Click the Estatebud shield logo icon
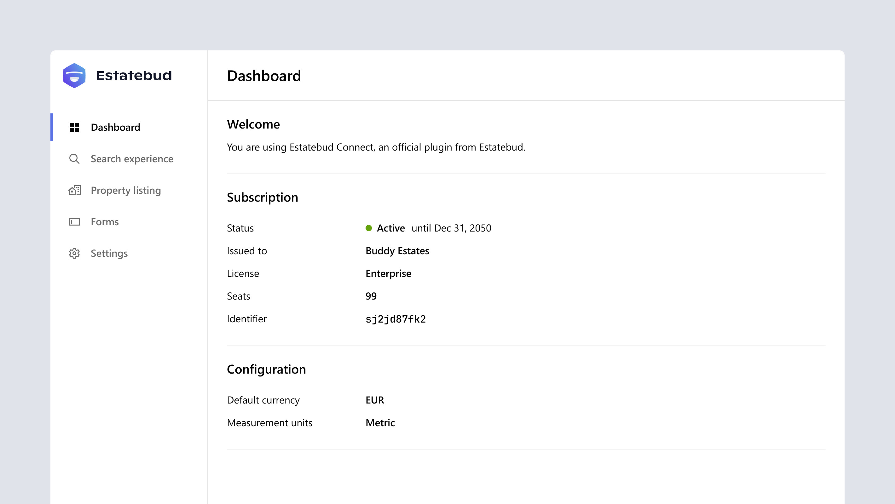Viewport: 895px width, 504px height. (74, 75)
